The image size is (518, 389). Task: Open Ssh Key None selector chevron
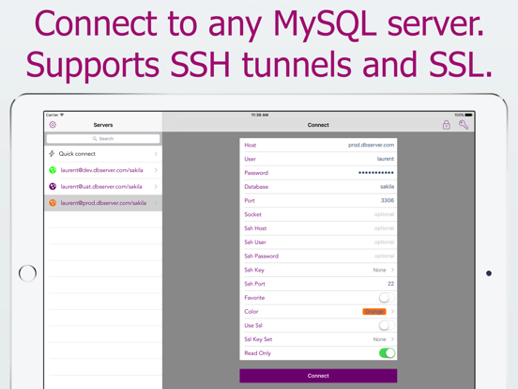click(392, 270)
